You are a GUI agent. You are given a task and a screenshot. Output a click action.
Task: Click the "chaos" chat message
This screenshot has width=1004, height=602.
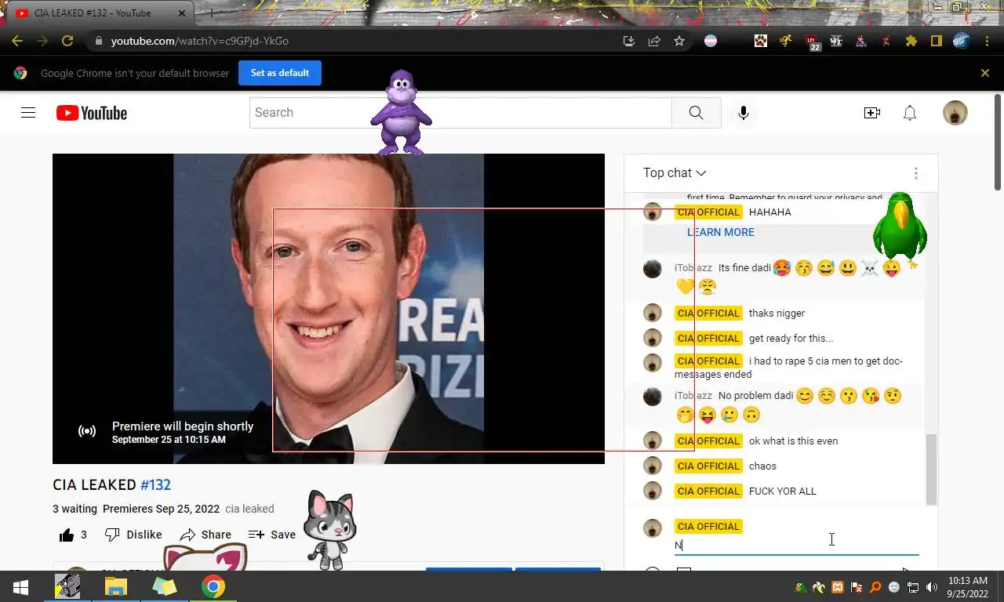coord(762,466)
